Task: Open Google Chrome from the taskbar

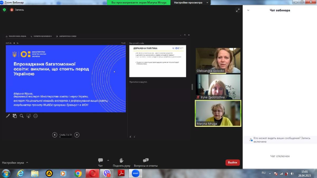Action: coord(78,173)
